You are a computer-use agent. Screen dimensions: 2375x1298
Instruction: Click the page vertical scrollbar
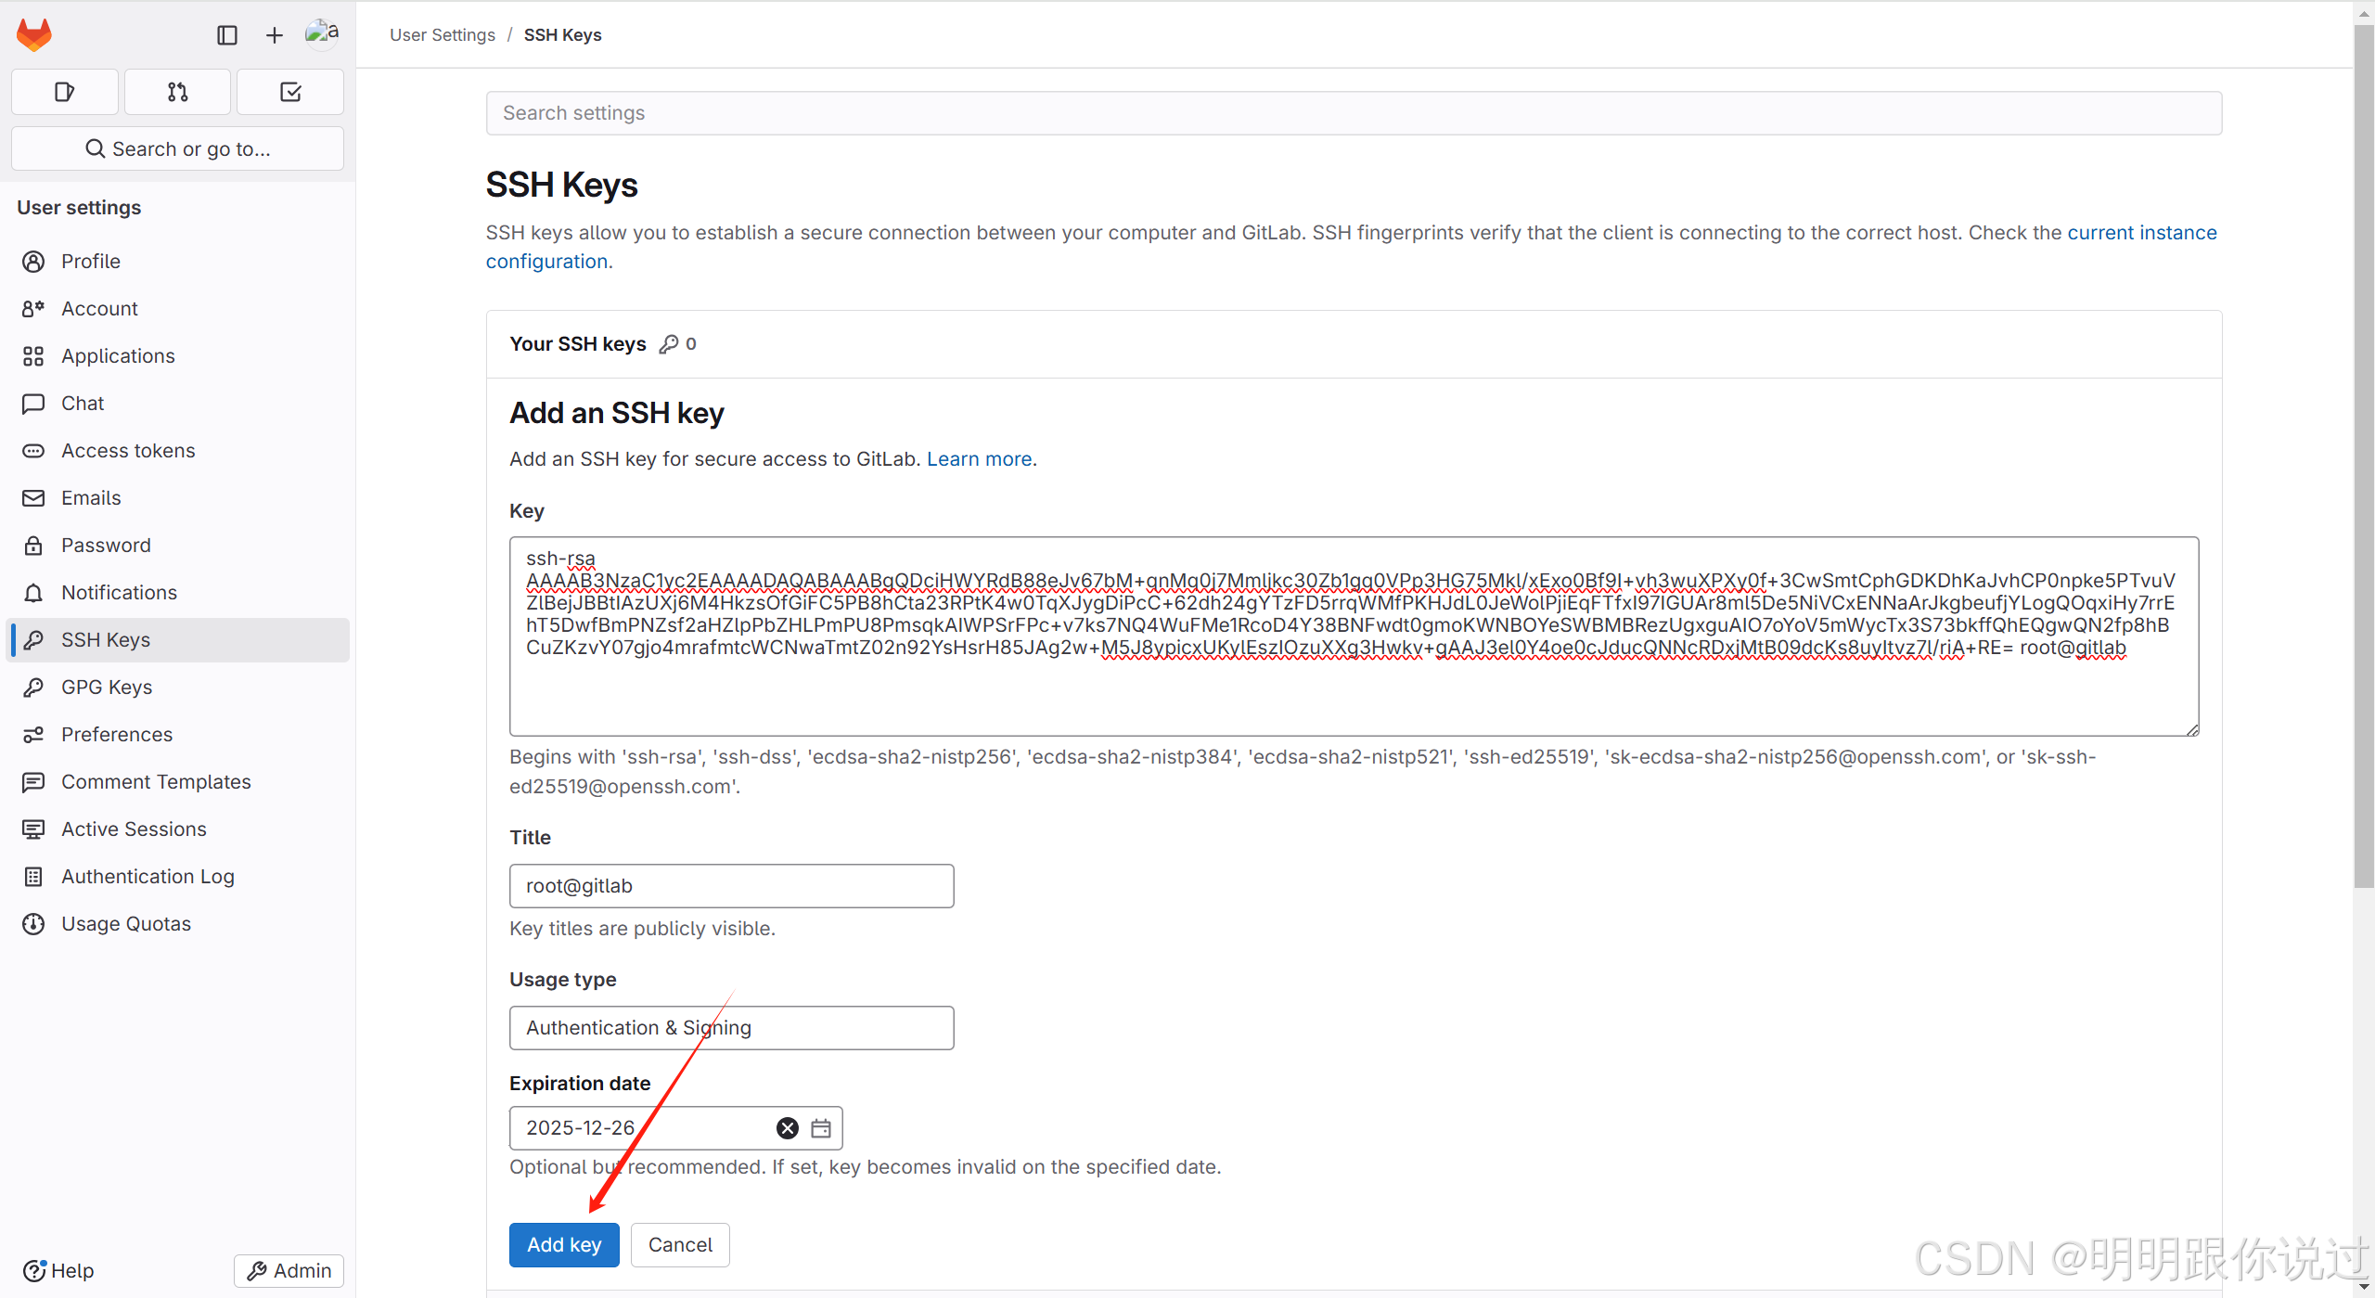click(2364, 455)
